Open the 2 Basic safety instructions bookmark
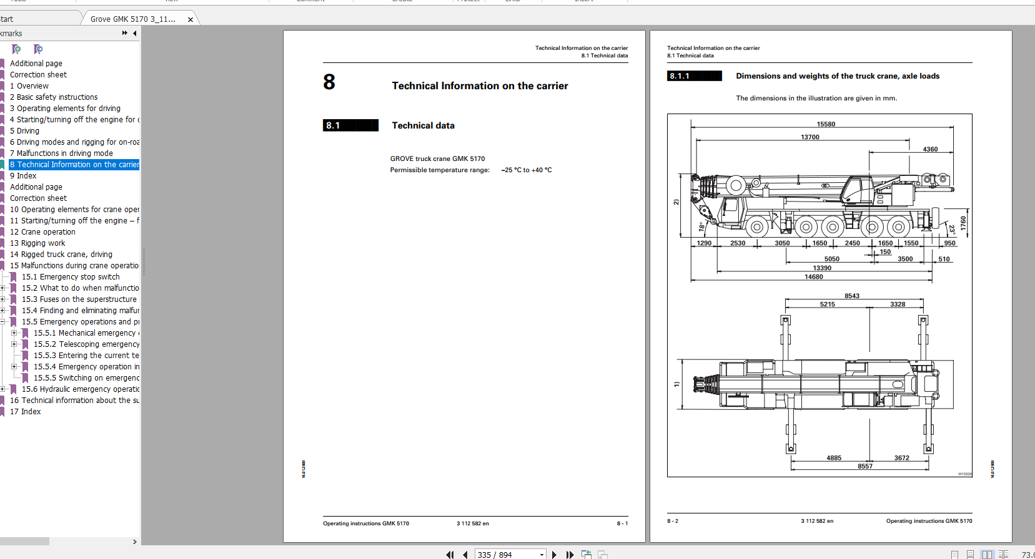1035x559 pixels. point(54,97)
